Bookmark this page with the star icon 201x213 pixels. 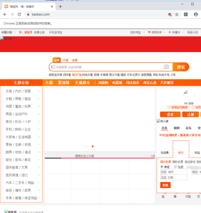177,14
